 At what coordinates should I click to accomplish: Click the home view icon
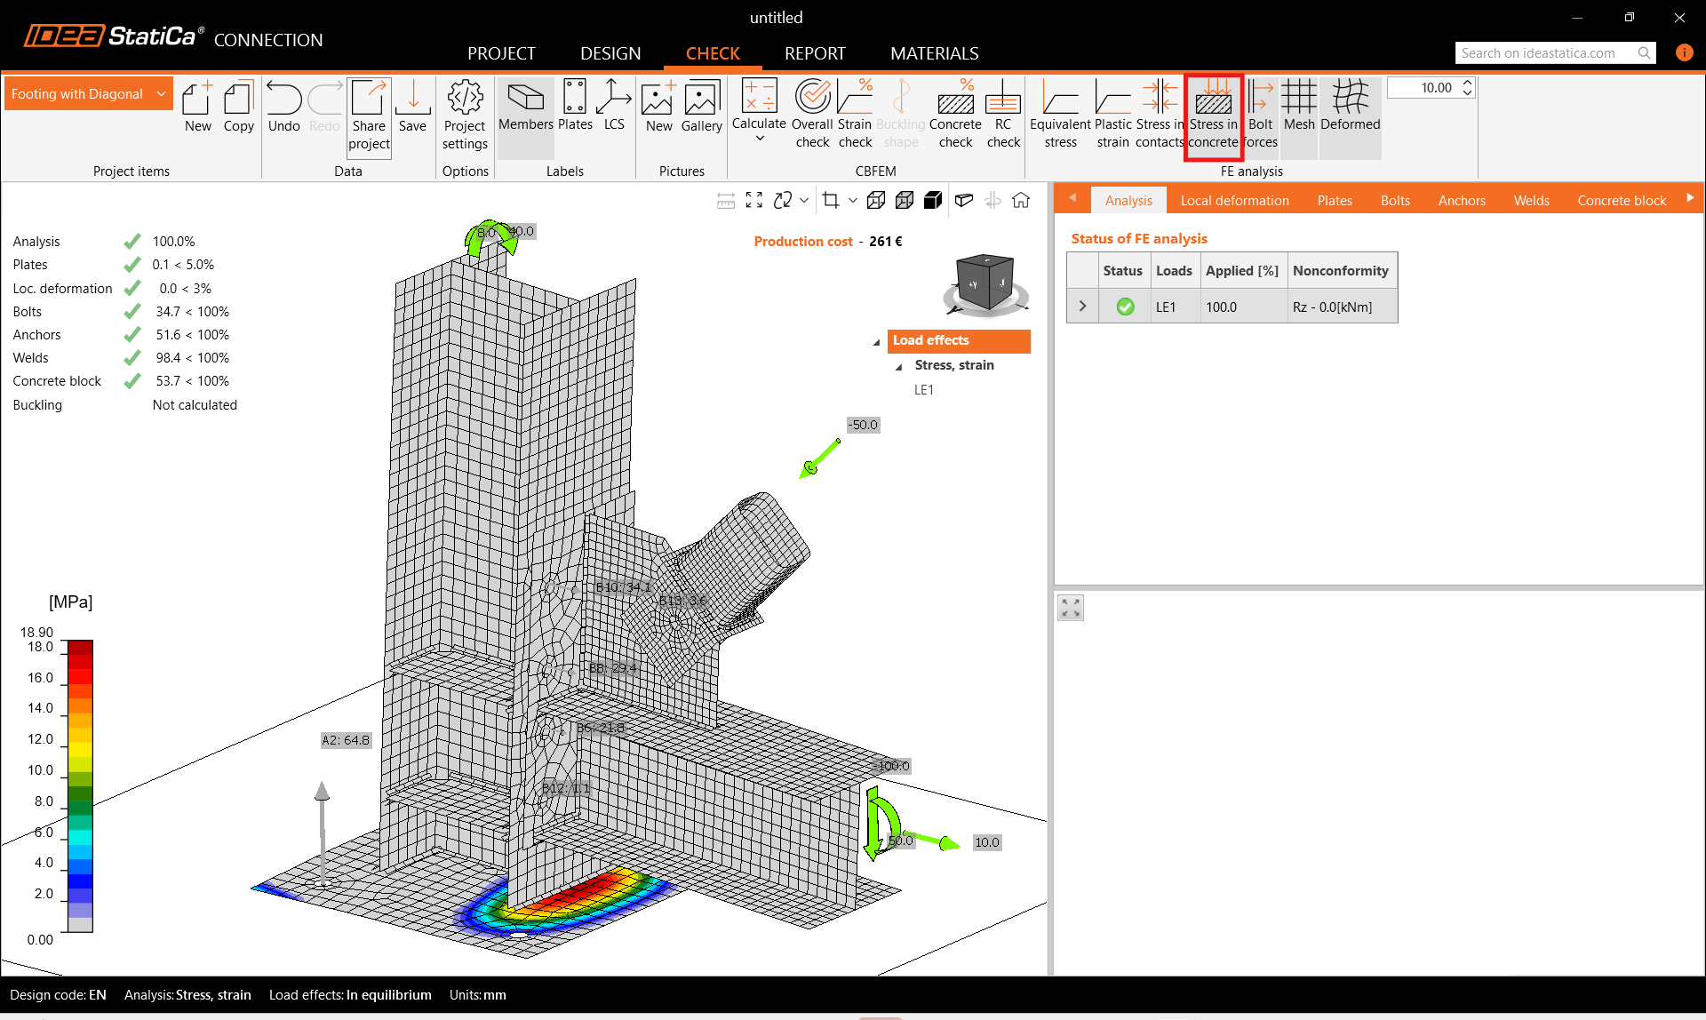click(1021, 201)
